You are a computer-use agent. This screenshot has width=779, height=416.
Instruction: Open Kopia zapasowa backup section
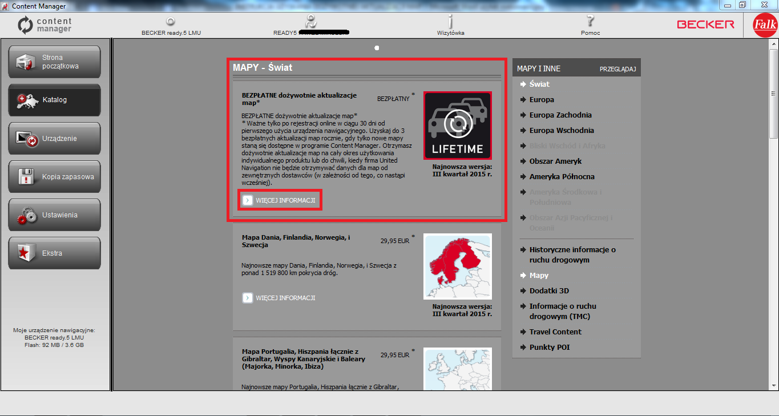[54, 176]
